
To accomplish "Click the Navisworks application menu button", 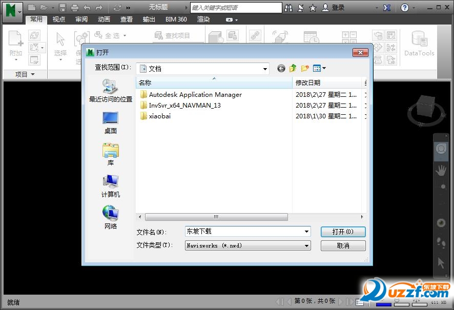I will [12, 12].
